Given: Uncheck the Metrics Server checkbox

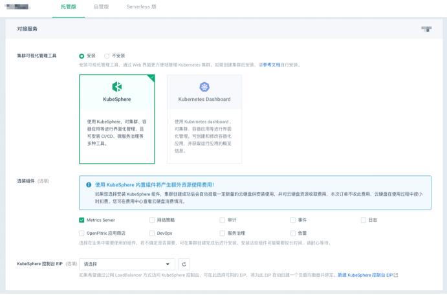Looking at the screenshot, I should point(82,220).
